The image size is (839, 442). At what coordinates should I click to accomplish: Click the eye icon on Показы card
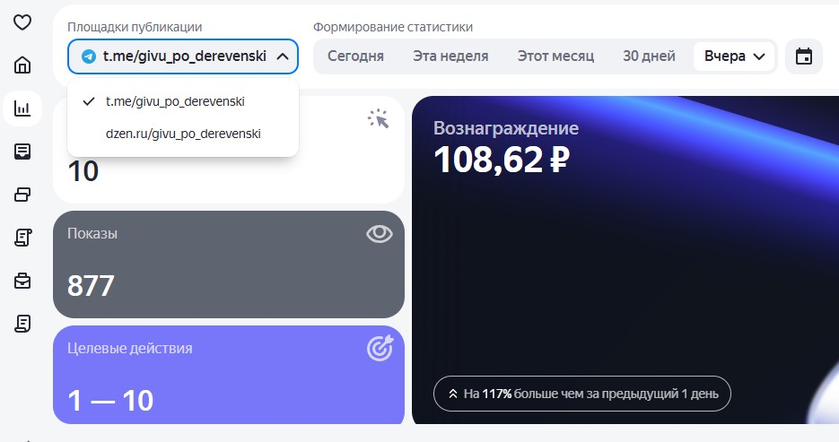point(380,234)
